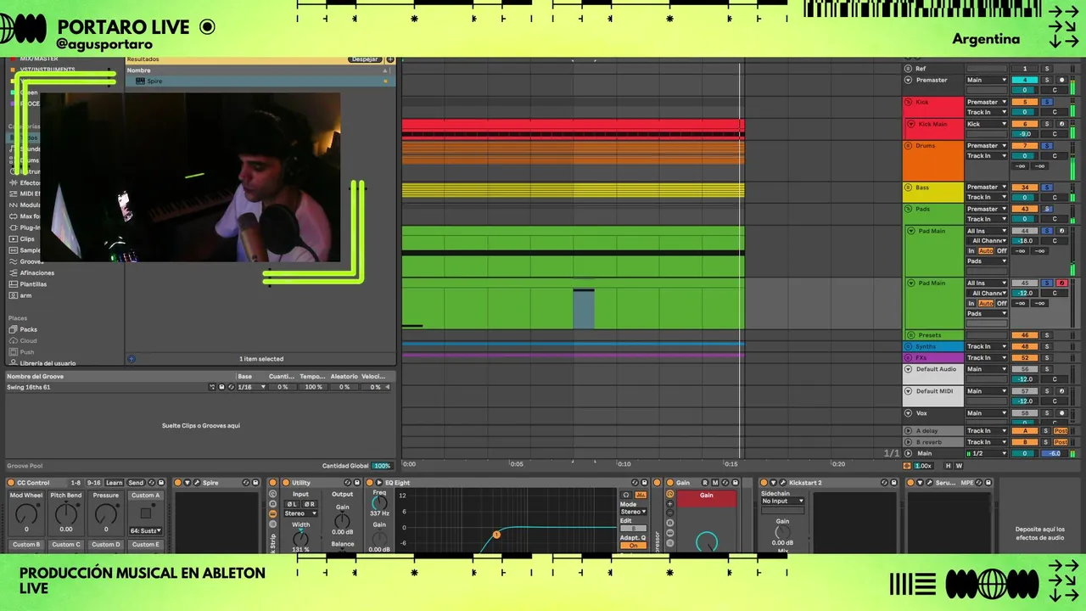Toggle Kickstart 2 device activator

click(x=763, y=483)
